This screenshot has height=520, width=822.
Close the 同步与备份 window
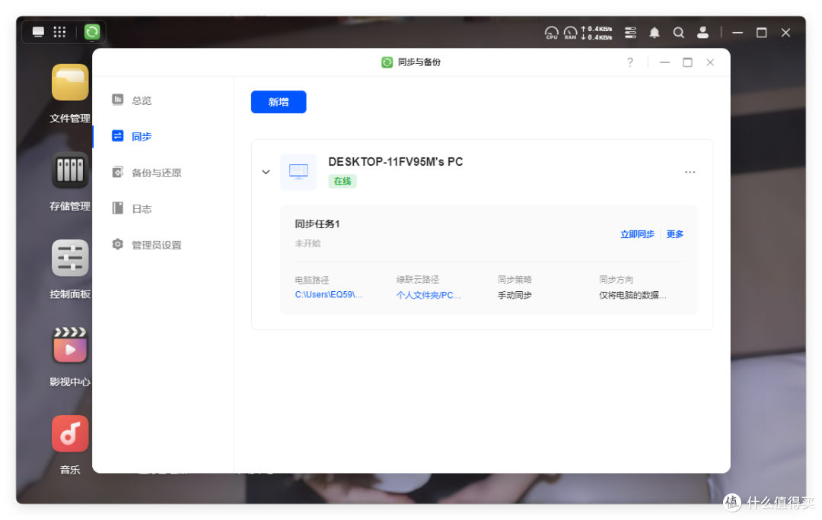[710, 62]
